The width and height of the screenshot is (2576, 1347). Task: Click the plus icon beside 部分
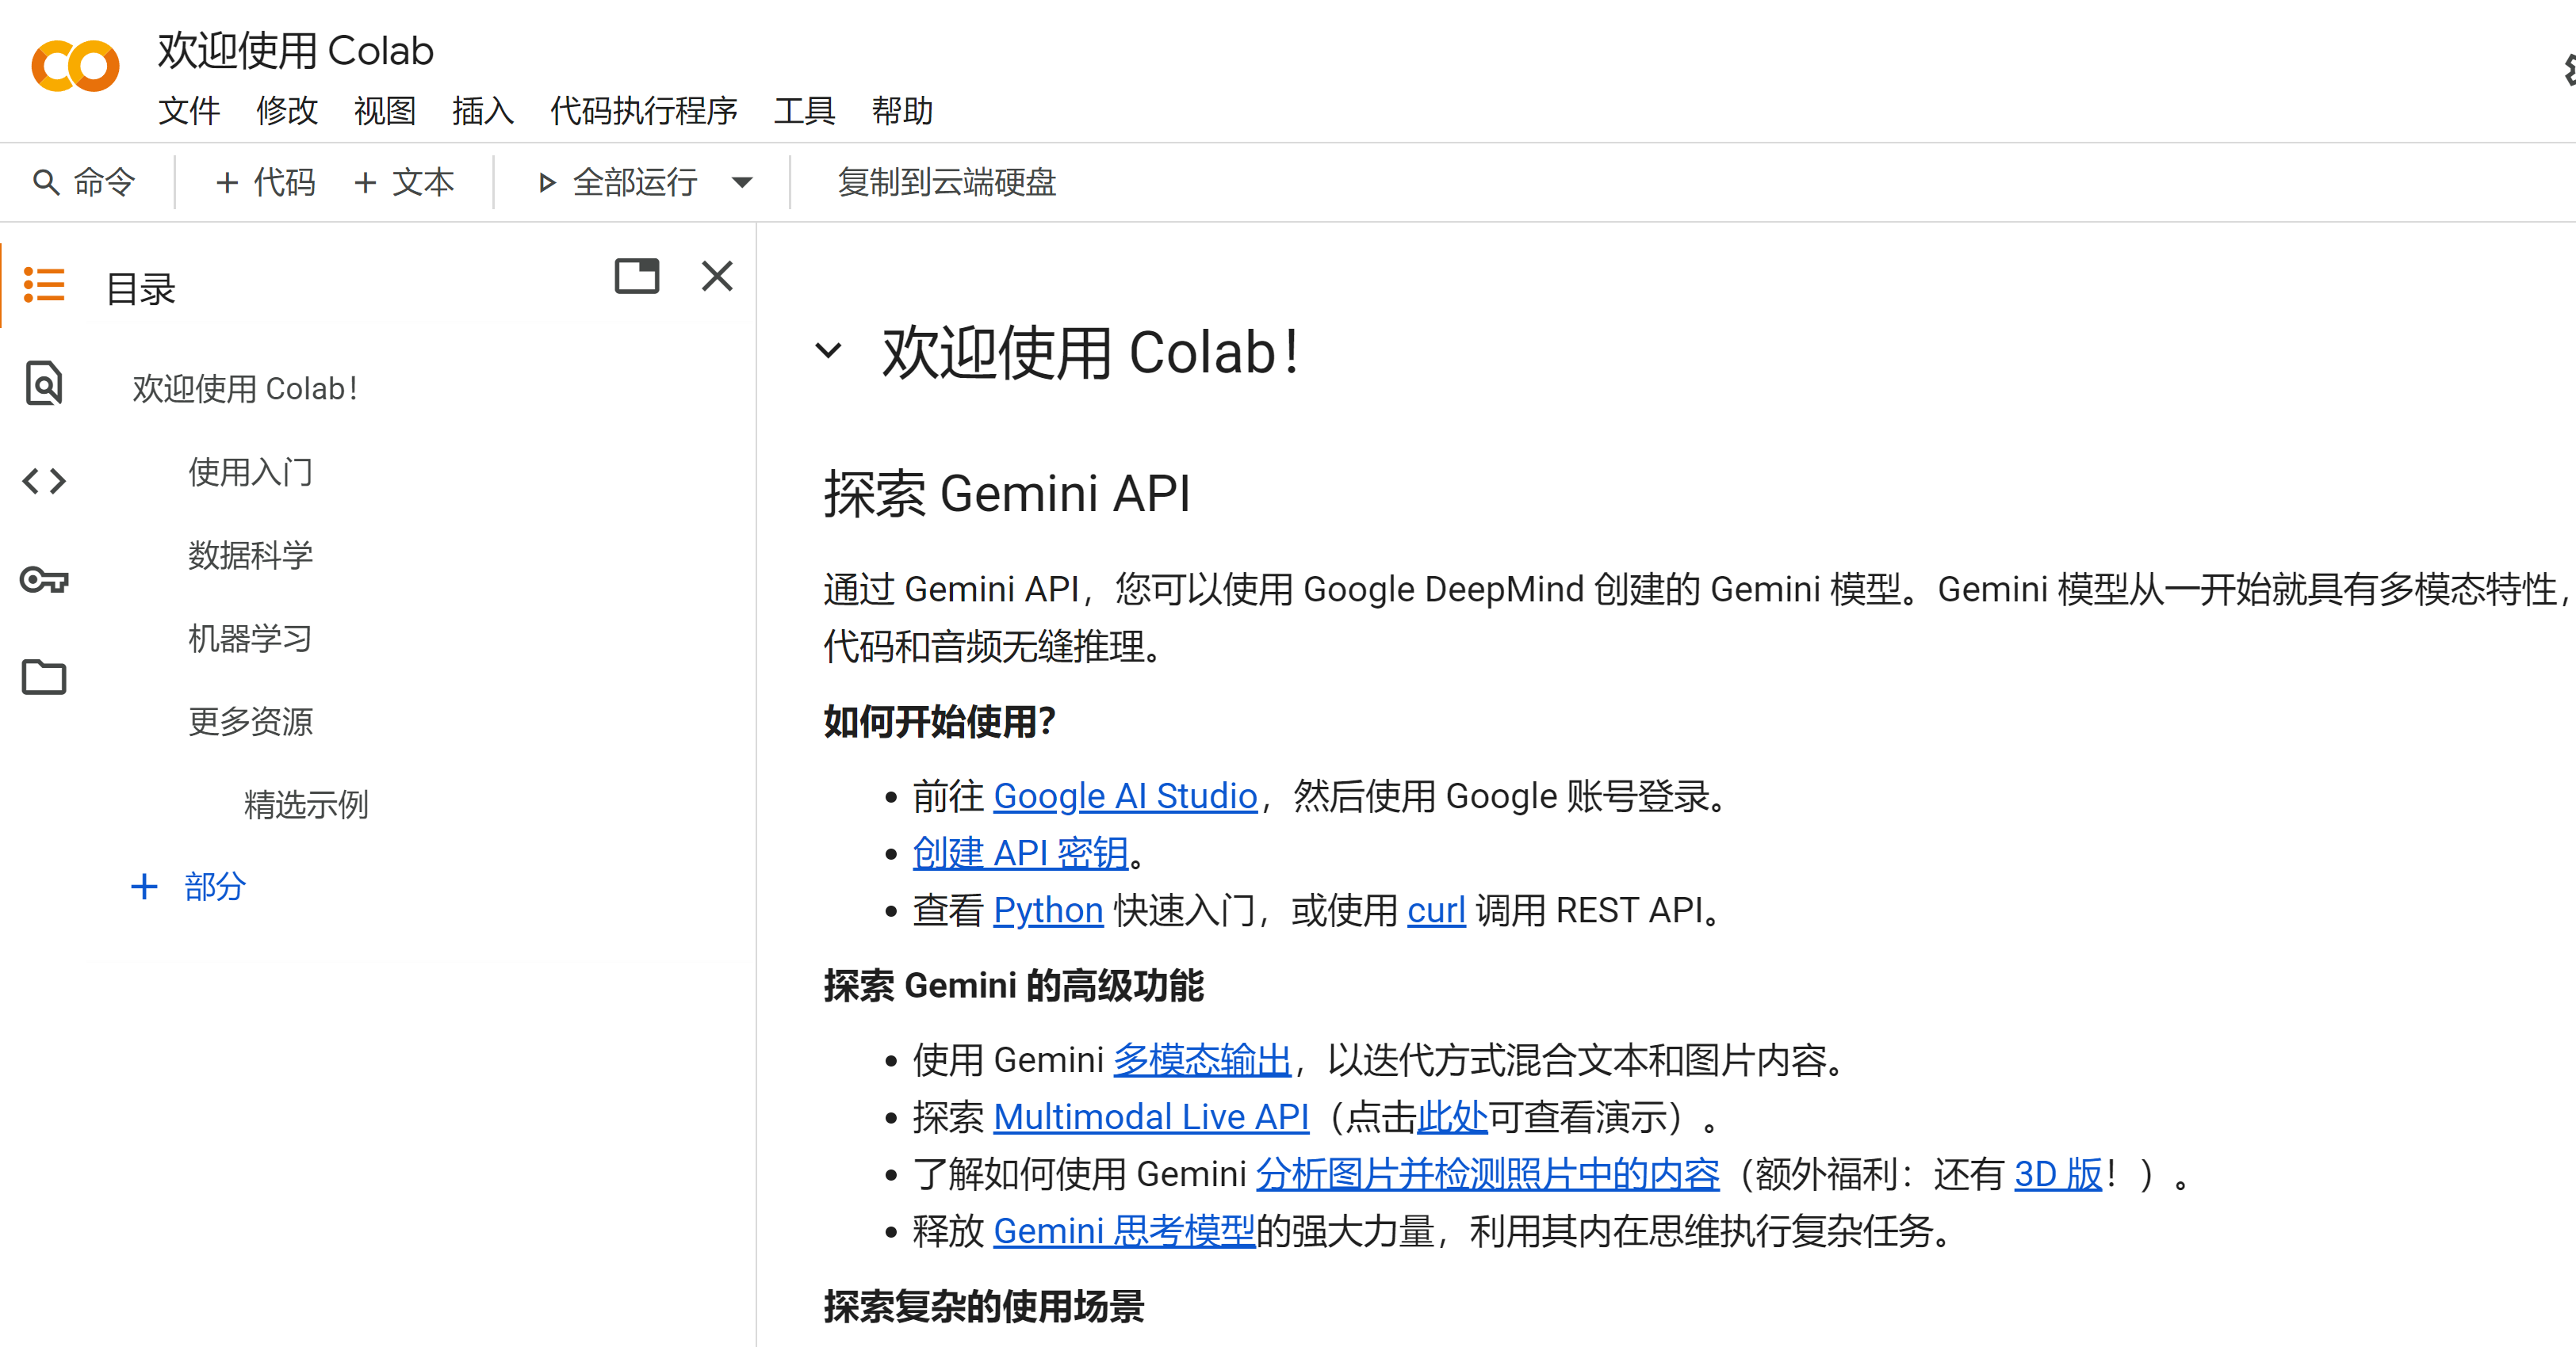pos(144,887)
